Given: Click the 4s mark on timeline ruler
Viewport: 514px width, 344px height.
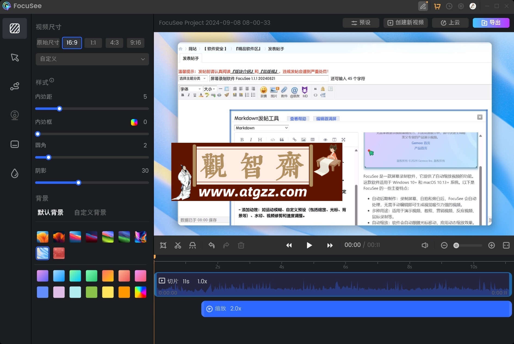Looking at the screenshot, I should pos(281,266).
